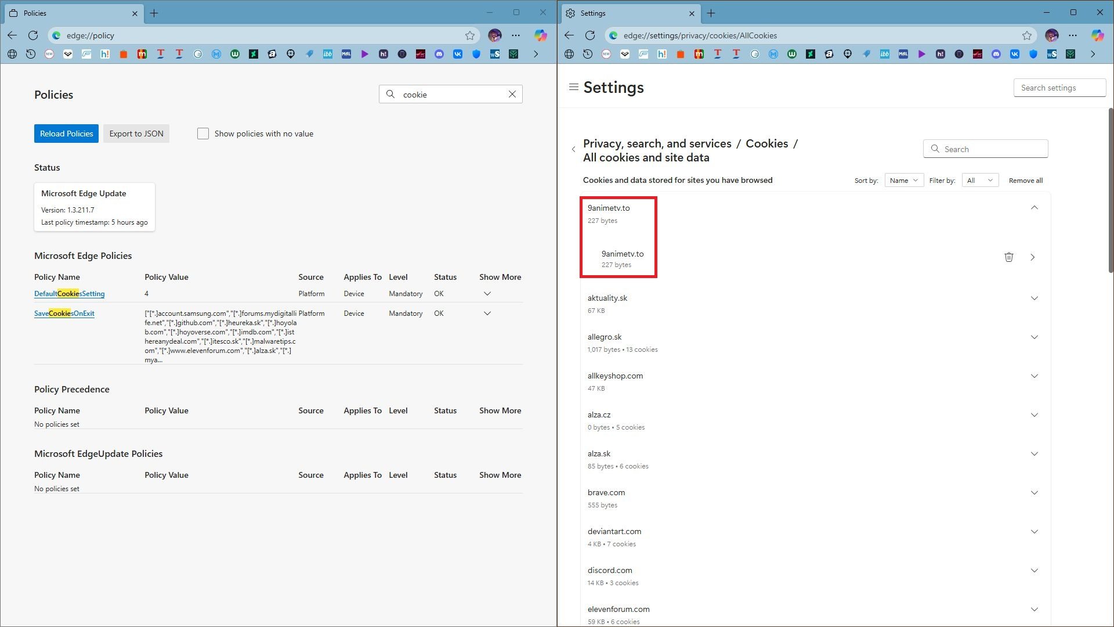The height and width of the screenshot is (627, 1114).
Task: Expand the brave.com entry
Action: (x=1035, y=493)
